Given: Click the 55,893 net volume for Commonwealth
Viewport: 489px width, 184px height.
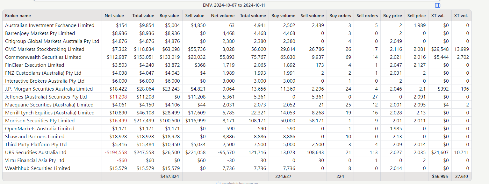Looking at the screenshot, I should (227, 57).
